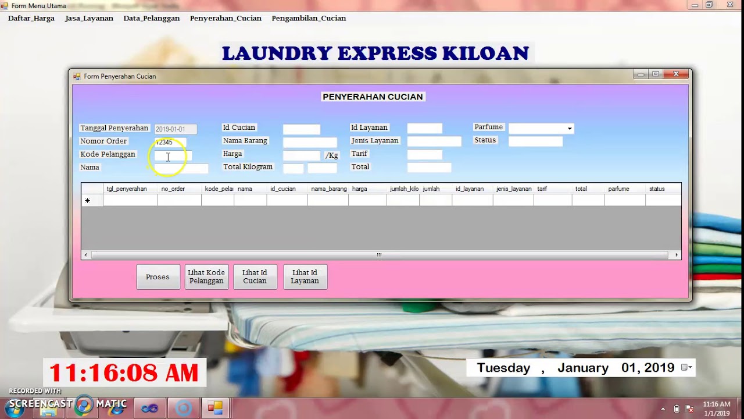Click the nama column header
Screen dimensions: 744x419
251,189
